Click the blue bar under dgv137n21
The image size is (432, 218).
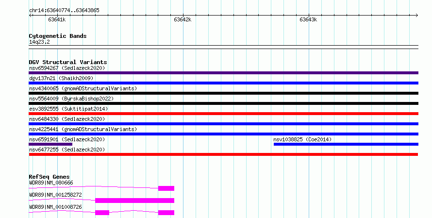point(223,83)
